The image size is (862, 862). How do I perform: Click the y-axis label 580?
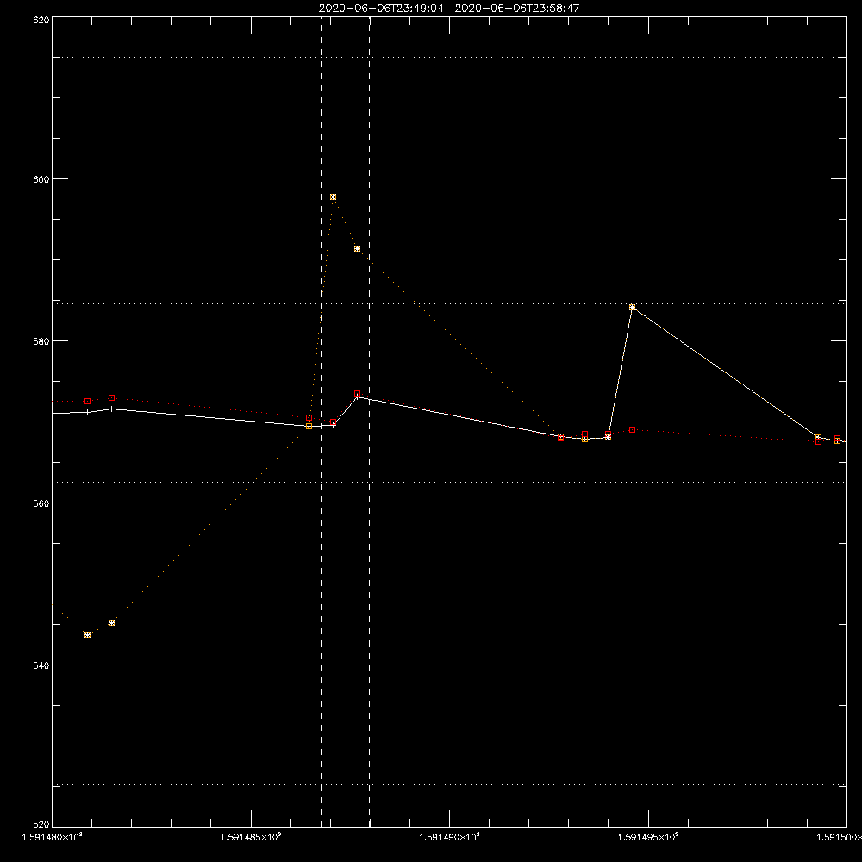pyautogui.click(x=41, y=340)
